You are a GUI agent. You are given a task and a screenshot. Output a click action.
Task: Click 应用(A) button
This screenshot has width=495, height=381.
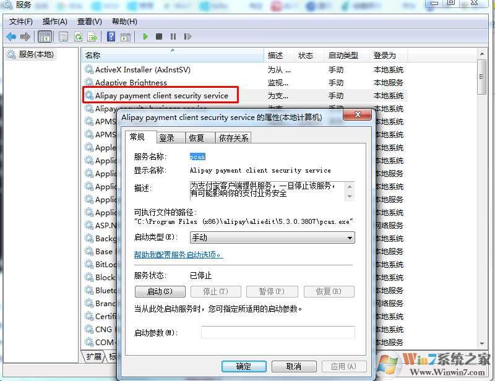[x=344, y=367]
